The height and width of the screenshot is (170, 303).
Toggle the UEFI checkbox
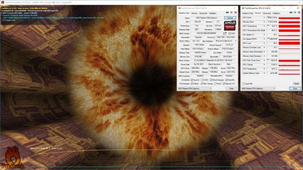click(230, 33)
